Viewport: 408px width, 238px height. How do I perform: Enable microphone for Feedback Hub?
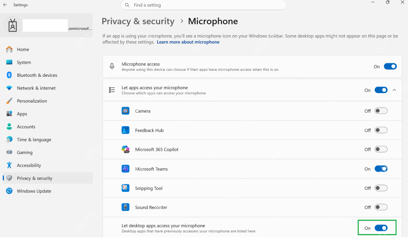381,130
